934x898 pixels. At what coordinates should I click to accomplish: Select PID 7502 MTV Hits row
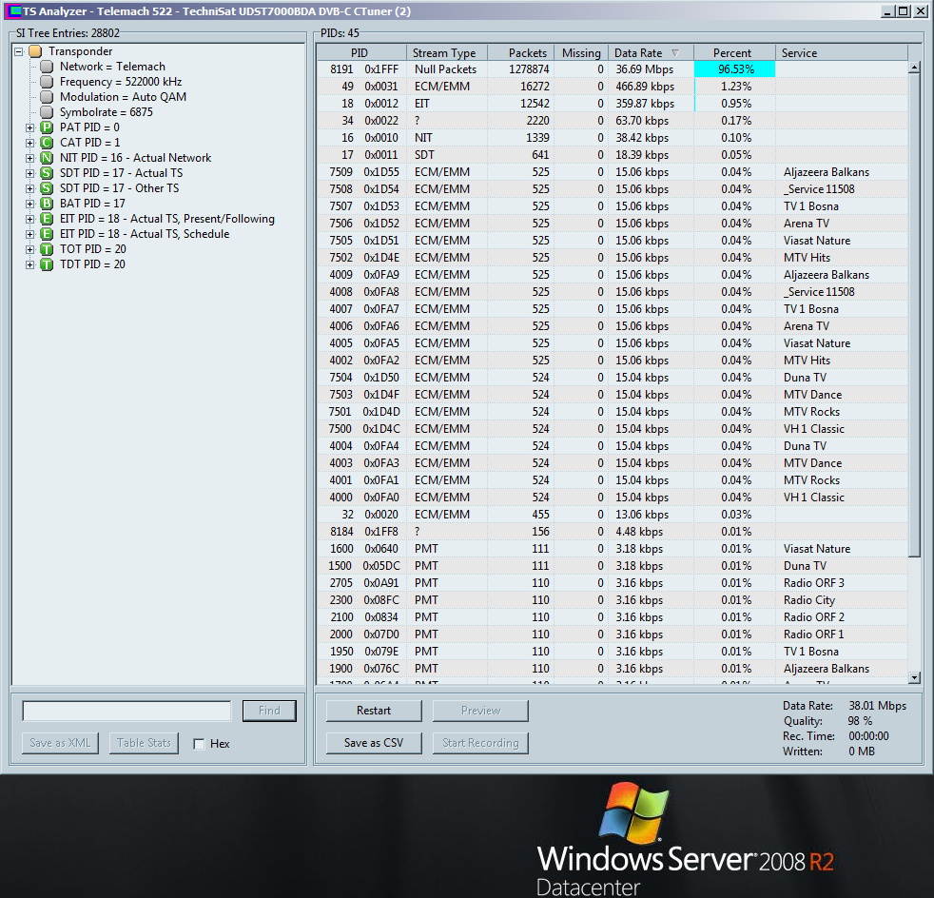coord(613,258)
